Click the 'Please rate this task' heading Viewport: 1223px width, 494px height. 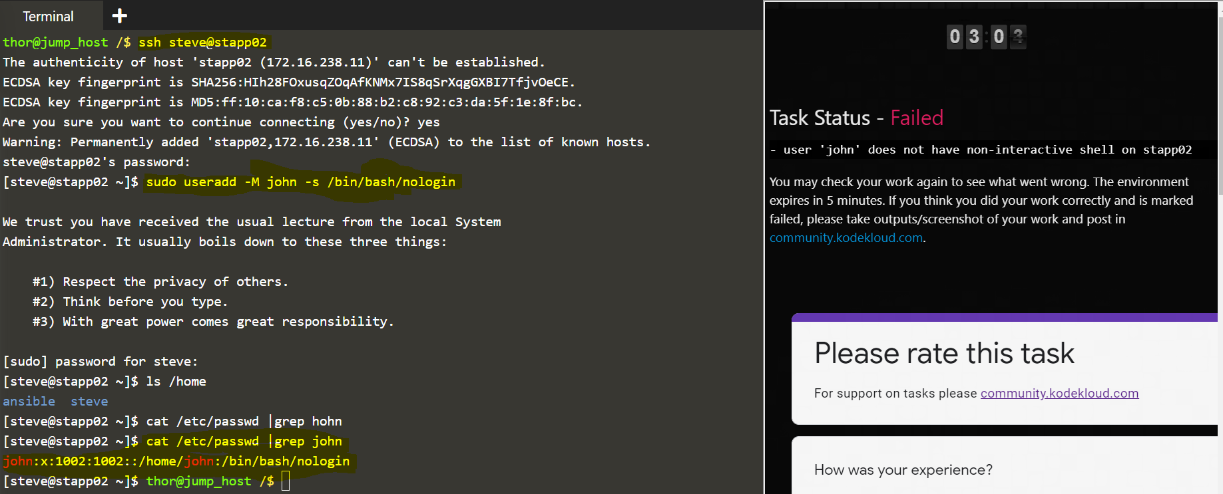(943, 353)
